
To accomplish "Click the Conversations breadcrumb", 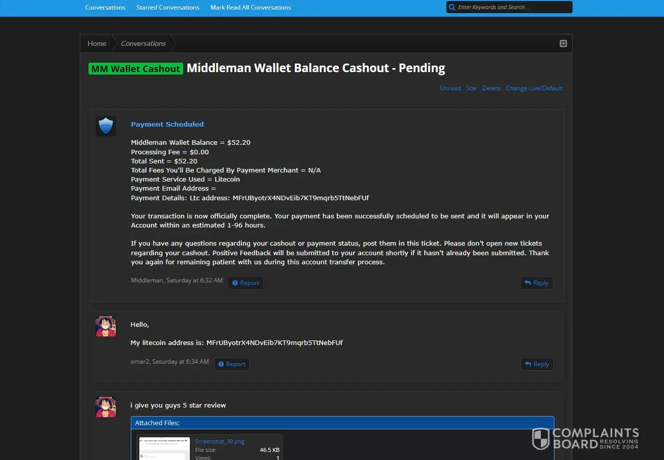I will pos(143,43).
